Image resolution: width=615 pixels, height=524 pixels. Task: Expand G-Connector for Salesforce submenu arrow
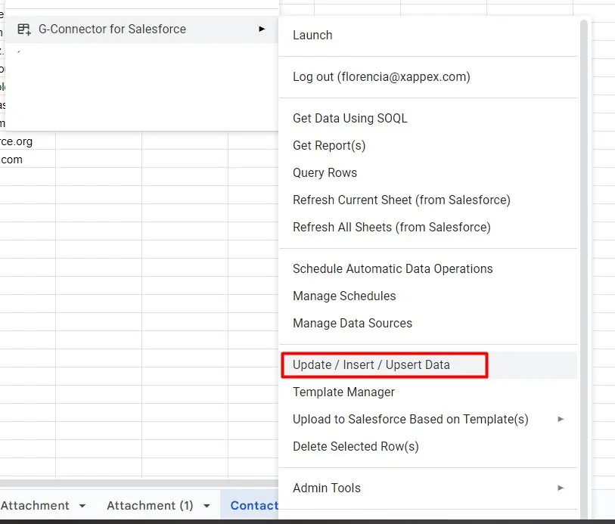[x=262, y=29]
